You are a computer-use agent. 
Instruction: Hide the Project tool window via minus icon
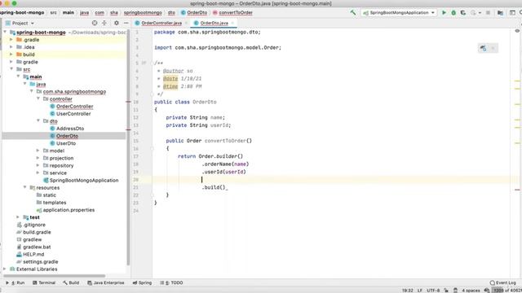(126, 23)
